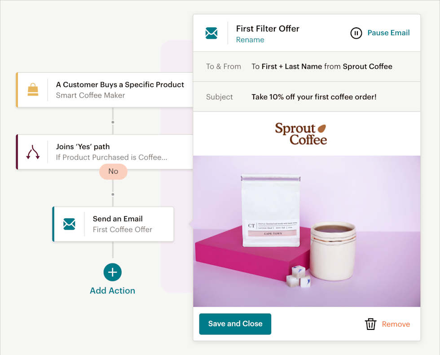Click the plus icon to add an action

click(x=112, y=272)
